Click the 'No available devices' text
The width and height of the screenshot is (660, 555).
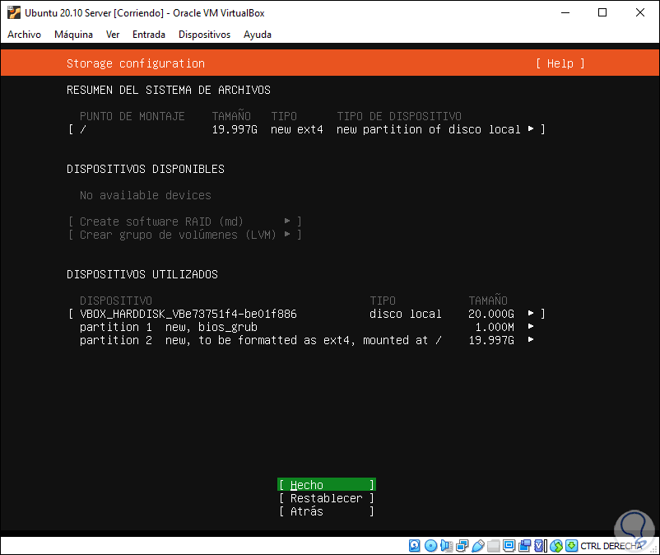[145, 195]
